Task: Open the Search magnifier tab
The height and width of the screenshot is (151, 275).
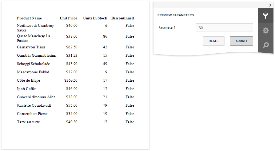Action: (x=265, y=45)
